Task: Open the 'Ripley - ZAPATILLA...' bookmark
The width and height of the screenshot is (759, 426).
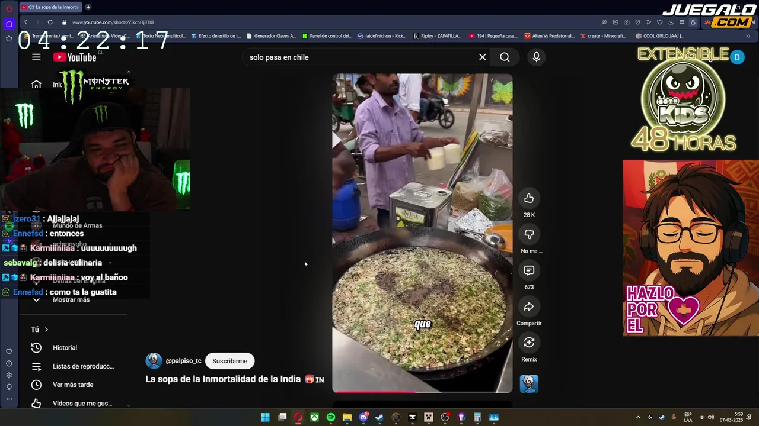Action: tap(438, 36)
